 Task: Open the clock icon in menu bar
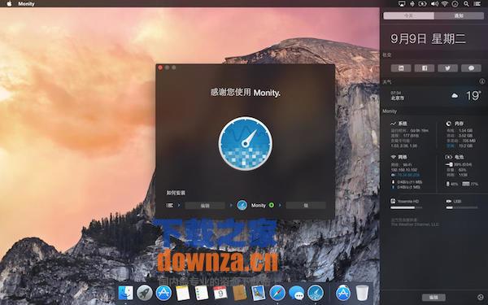click(455, 4)
